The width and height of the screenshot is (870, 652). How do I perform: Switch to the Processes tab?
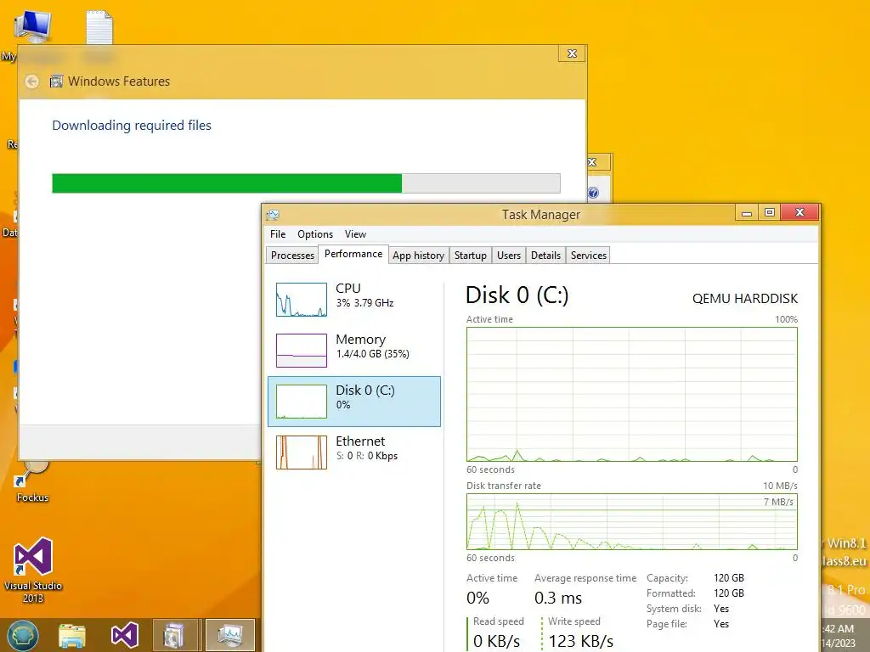[292, 255]
